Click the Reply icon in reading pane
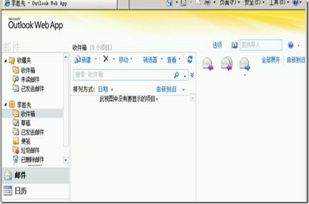The height and width of the screenshot is (204, 309). tap(208, 64)
